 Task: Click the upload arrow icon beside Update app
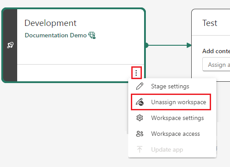(140, 149)
